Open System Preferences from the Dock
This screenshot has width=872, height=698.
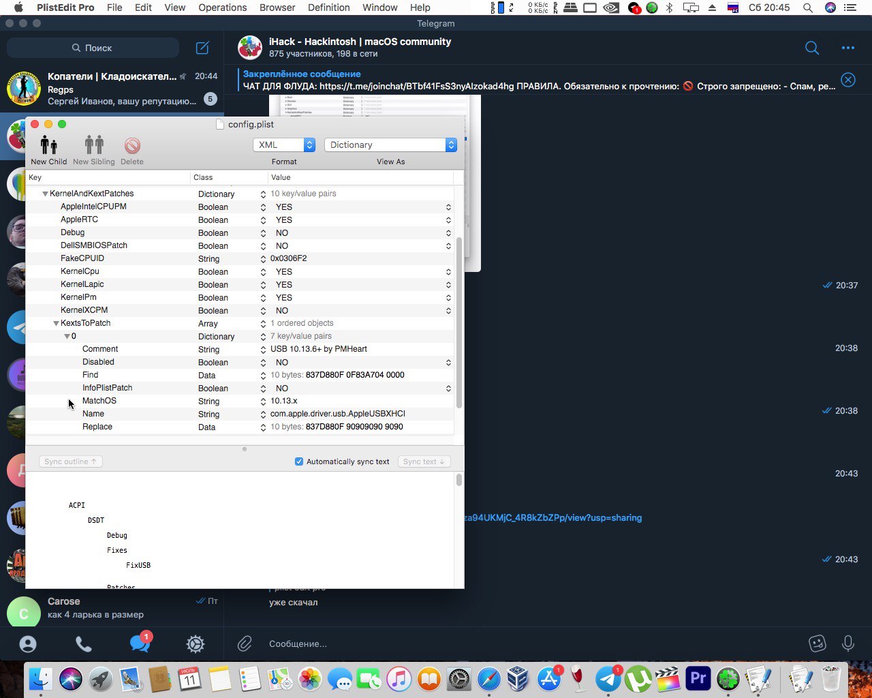459,679
